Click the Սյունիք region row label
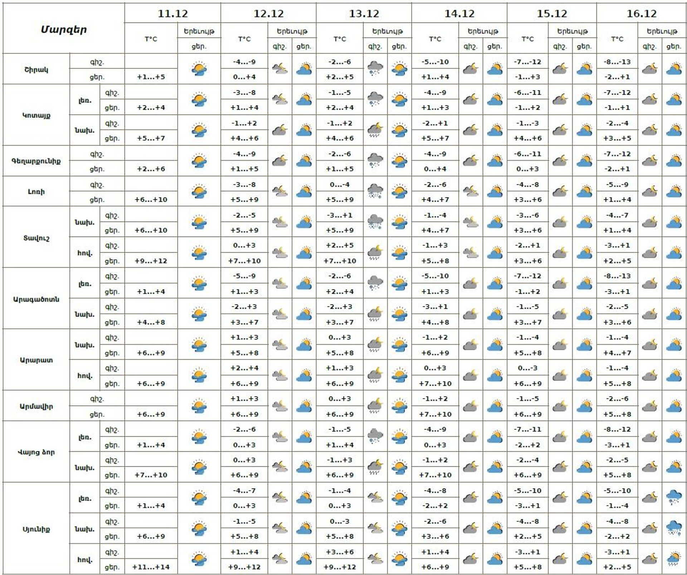The height and width of the screenshot is (575, 687). (36, 529)
